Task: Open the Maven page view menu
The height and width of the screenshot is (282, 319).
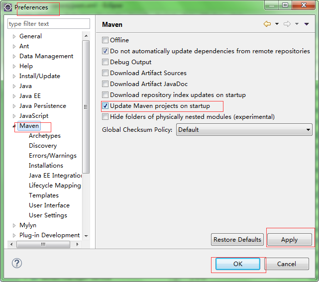Action: [x=307, y=24]
